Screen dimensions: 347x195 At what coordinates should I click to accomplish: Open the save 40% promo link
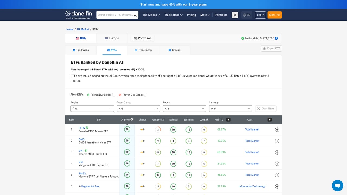[184, 4]
